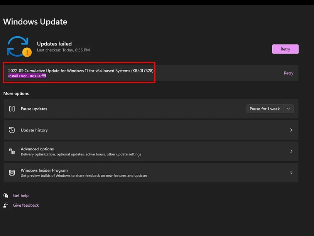Select the Pause for 1 week option

point(265,109)
